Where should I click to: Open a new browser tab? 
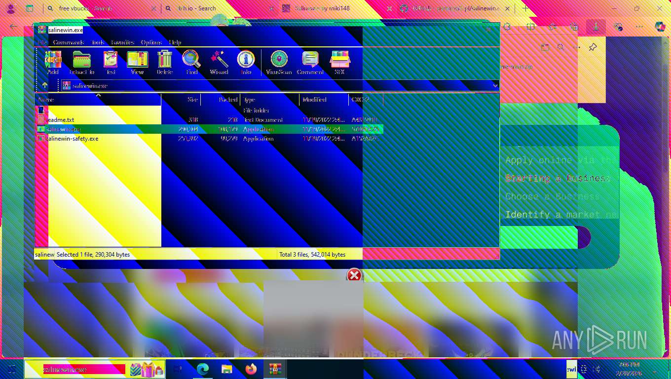[x=525, y=8]
